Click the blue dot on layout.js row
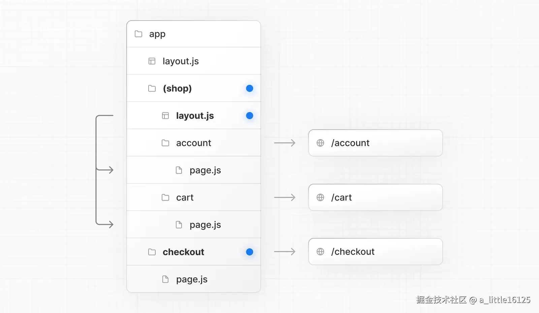The height and width of the screenshot is (313, 539). (x=250, y=116)
